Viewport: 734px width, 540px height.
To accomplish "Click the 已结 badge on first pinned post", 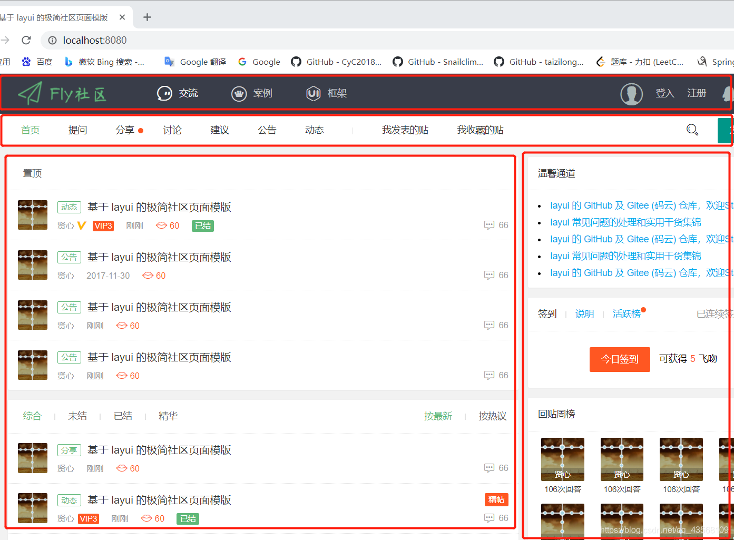I will click(x=203, y=226).
